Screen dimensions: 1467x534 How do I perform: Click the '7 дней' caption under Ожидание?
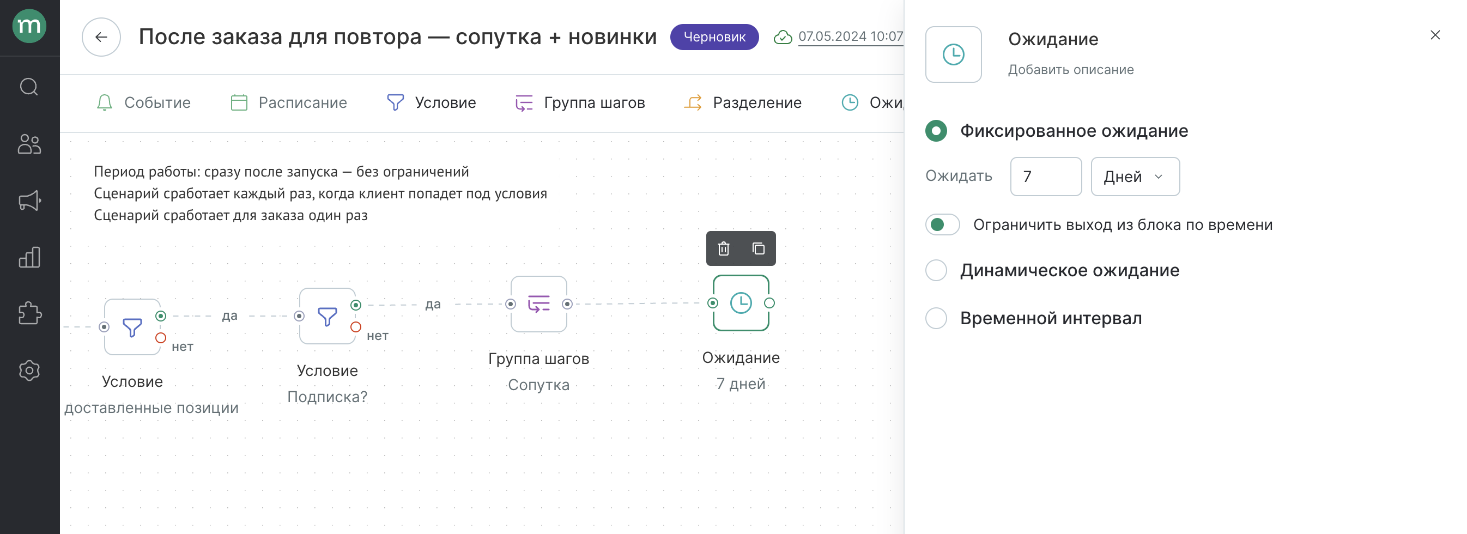pyautogui.click(x=741, y=384)
